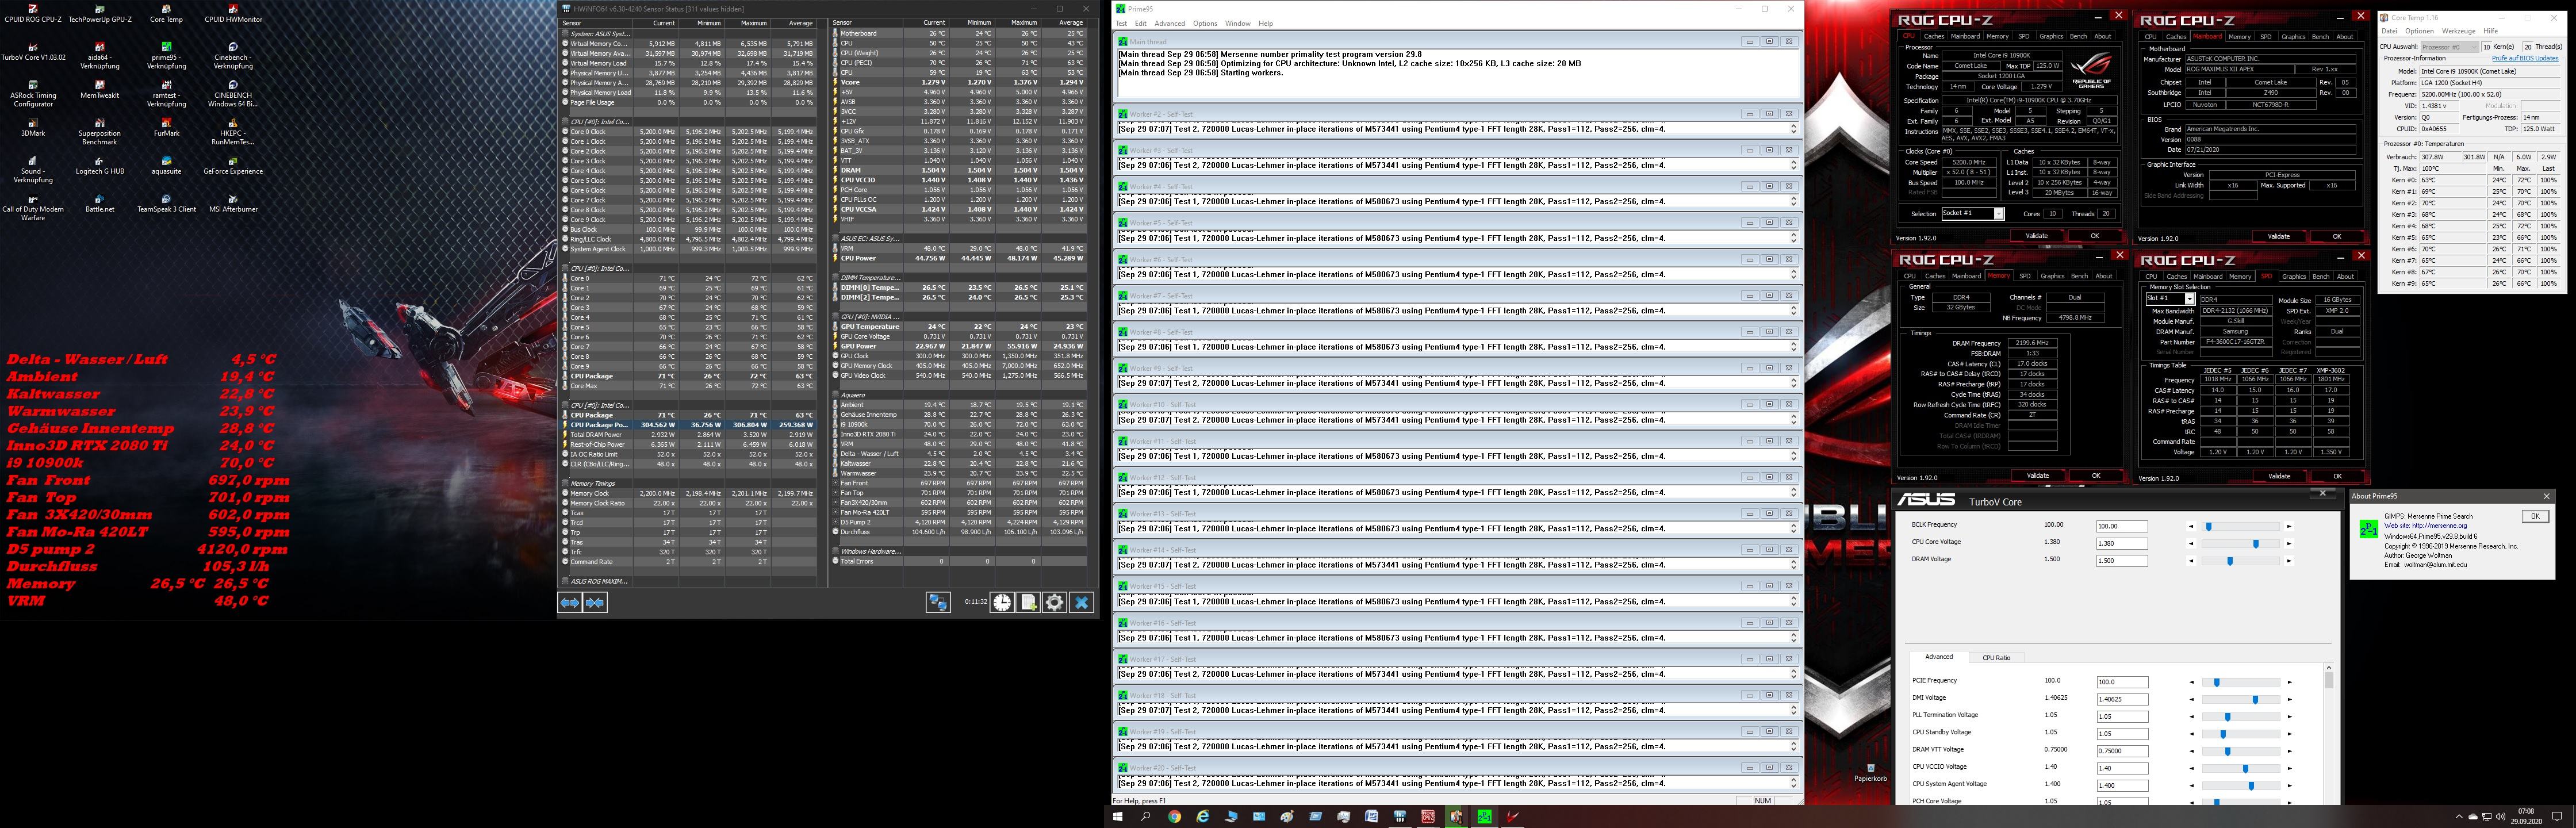The width and height of the screenshot is (2576, 828).
Task: Open the MemTweakIt desktop shortcut
Action: (x=100, y=90)
